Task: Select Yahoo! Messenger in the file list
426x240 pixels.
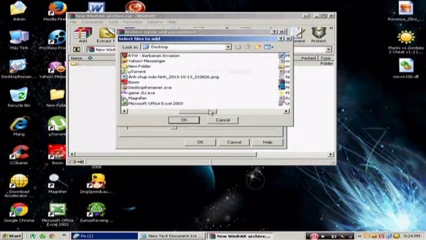Action: 144,61
